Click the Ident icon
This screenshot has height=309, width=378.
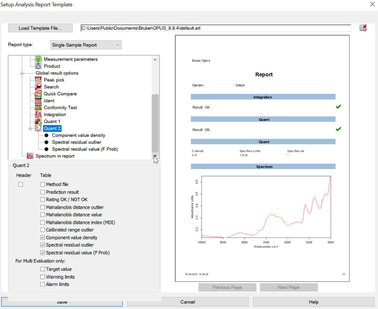[38, 101]
